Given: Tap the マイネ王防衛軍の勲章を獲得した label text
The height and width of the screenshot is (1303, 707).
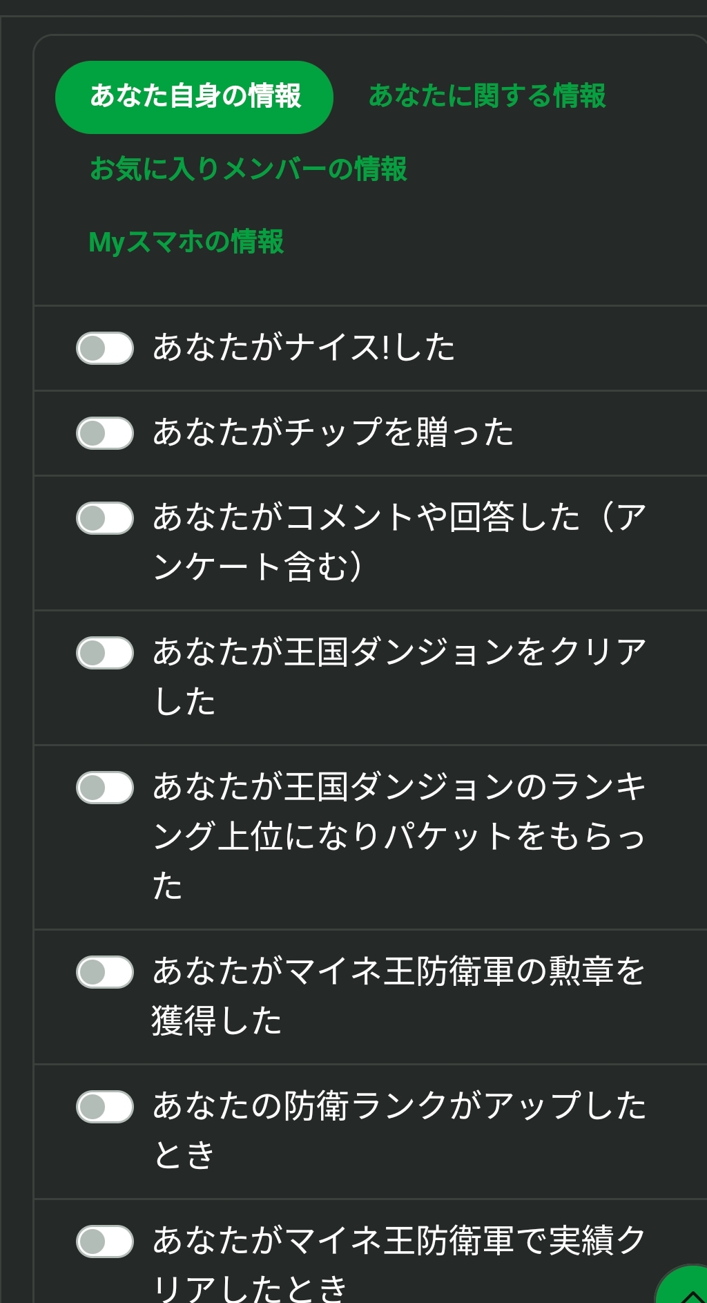Looking at the screenshot, I should (x=399, y=996).
